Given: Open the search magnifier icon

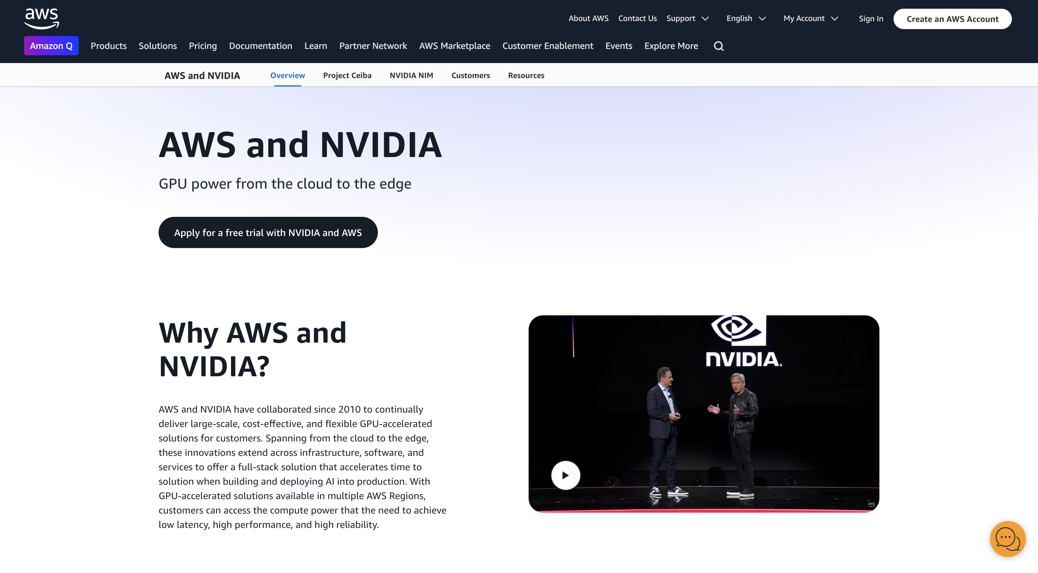Looking at the screenshot, I should pyautogui.click(x=718, y=46).
